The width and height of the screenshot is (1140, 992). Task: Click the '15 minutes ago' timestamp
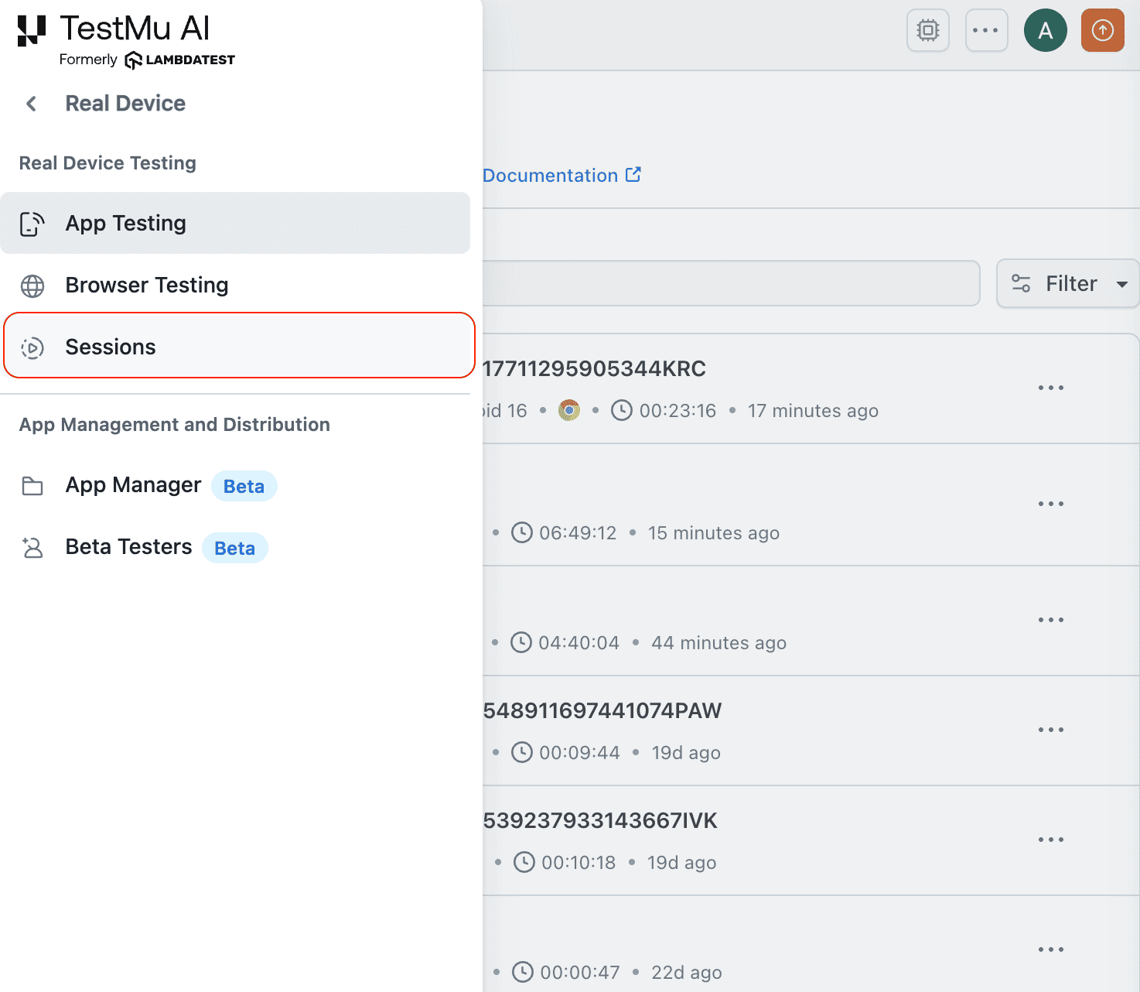(x=714, y=533)
